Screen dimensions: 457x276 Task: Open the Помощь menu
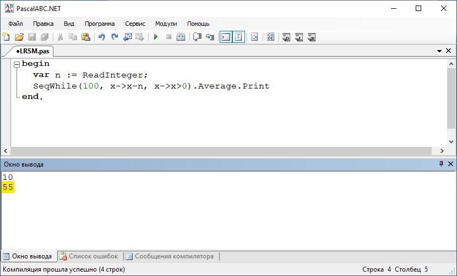click(x=198, y=24)
